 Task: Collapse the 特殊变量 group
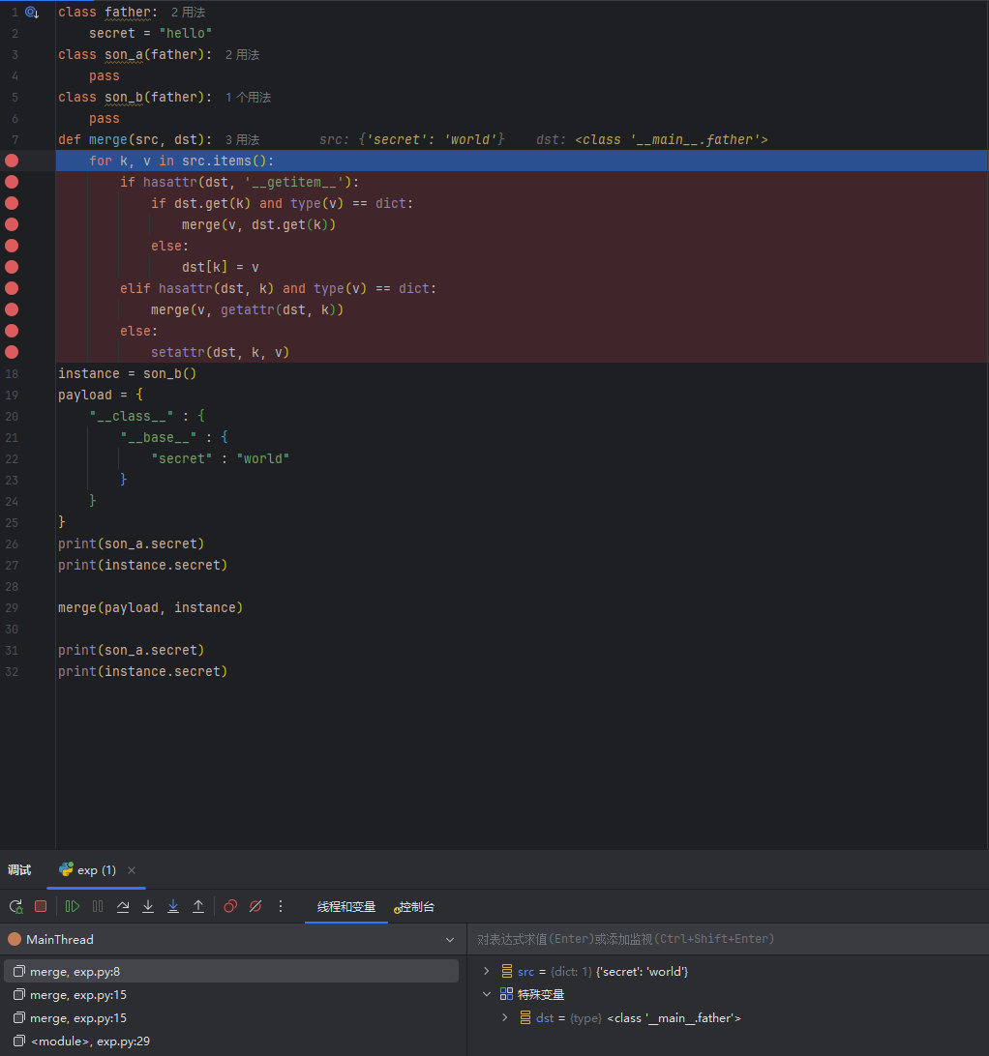(x=487, y=994)
